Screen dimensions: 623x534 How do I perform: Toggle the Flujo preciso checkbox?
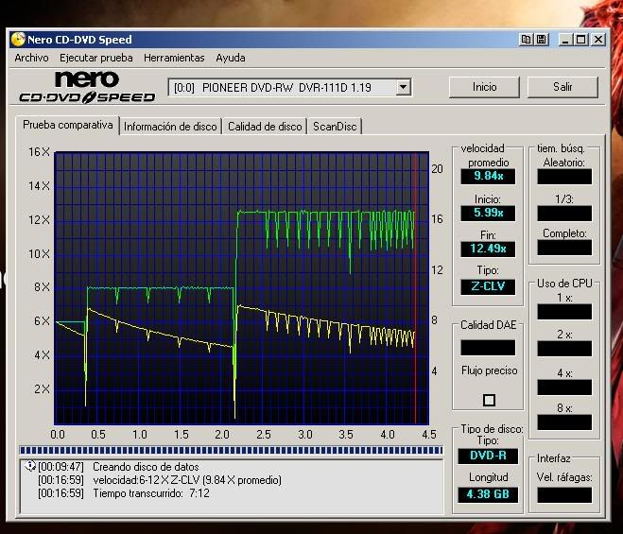coord(489,400)
